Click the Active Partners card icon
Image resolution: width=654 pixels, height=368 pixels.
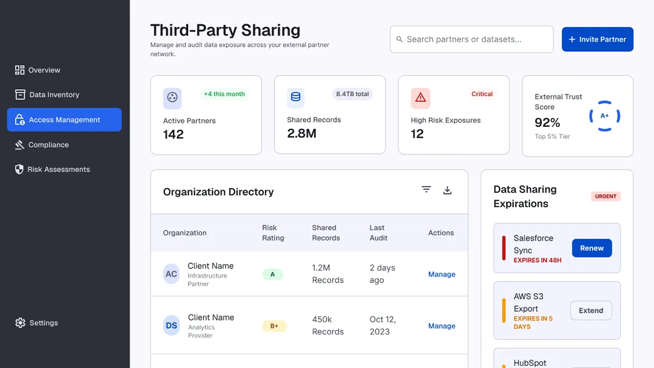tap(172, 98)
